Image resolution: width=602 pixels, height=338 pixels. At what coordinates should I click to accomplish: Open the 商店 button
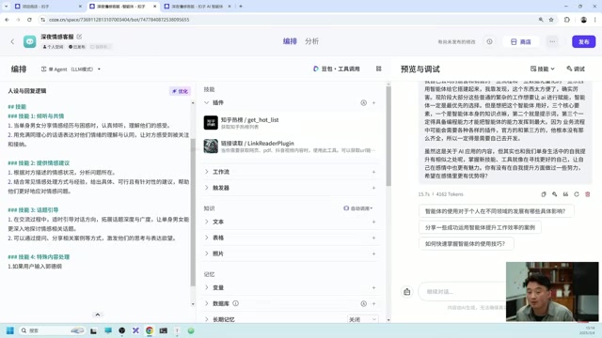point(520,41)
